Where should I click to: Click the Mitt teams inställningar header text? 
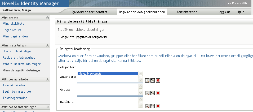point(19,107)
